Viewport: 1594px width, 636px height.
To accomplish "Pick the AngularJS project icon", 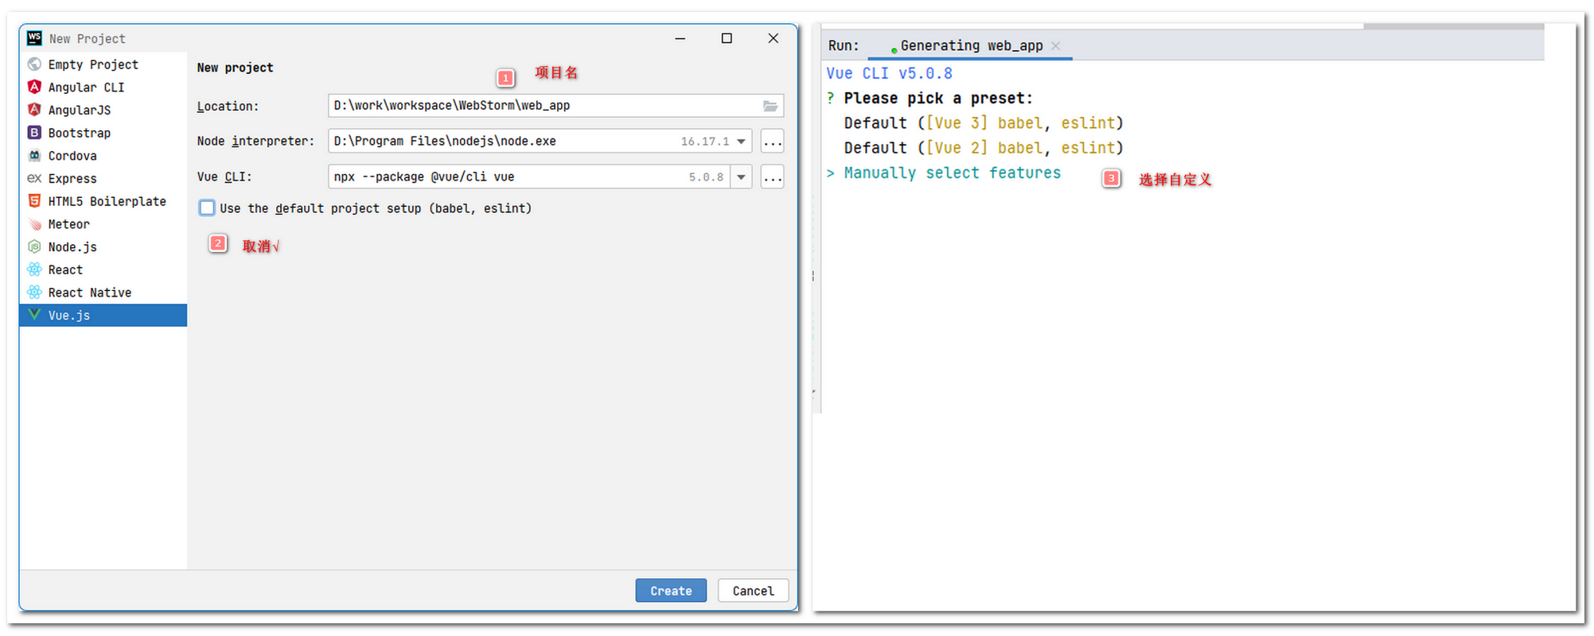I will (34, 110).
